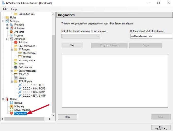This screenshot has width=173, height=131.
Task: Click the tree horizontal scroll right arrow
Action: [x=50, y=119]
